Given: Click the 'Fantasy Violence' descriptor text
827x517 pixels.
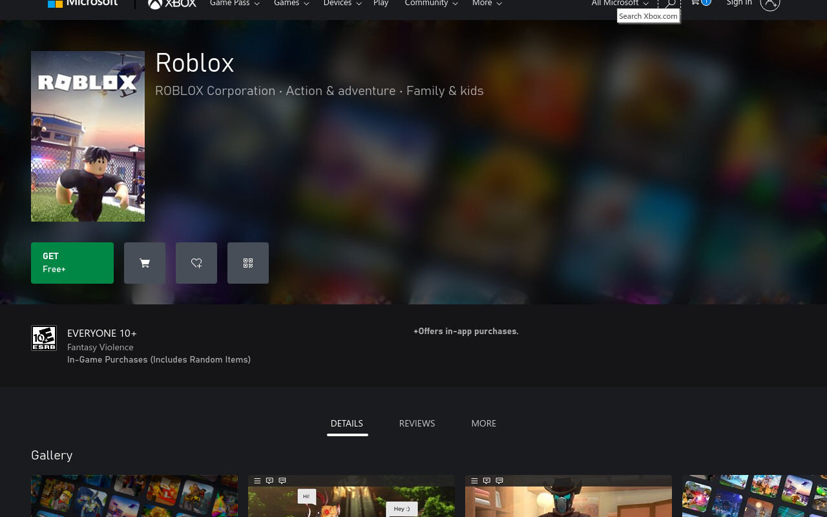Looking at the screenshot, I should [100, 347].
